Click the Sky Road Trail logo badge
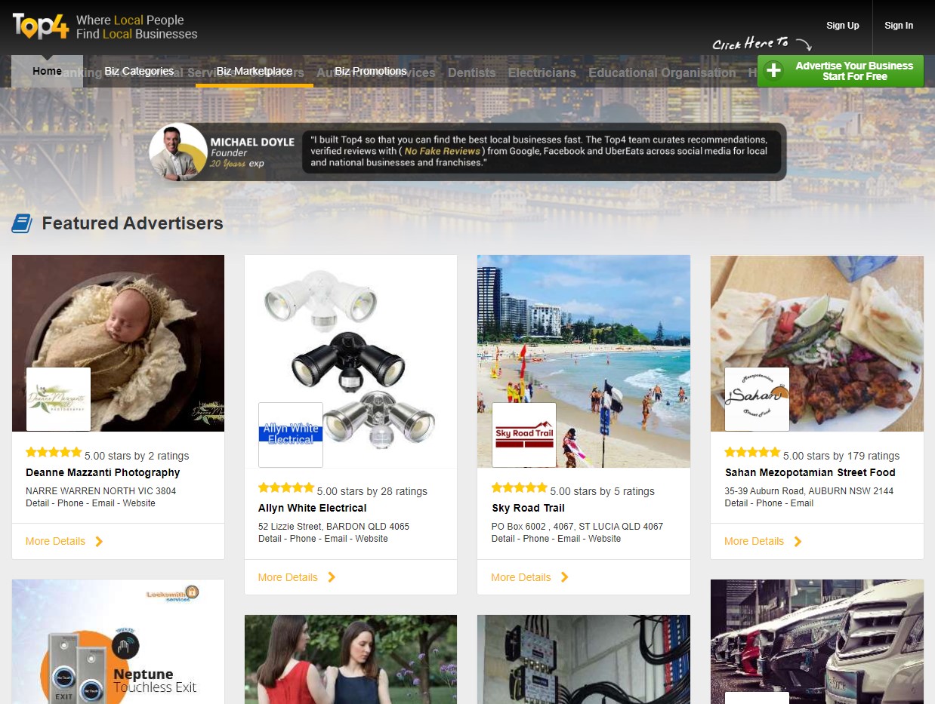935x704 pixels. (x=524, y=435)
